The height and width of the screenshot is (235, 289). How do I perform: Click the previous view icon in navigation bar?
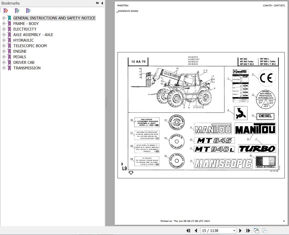pyautogui.click(x=256, y=230)
